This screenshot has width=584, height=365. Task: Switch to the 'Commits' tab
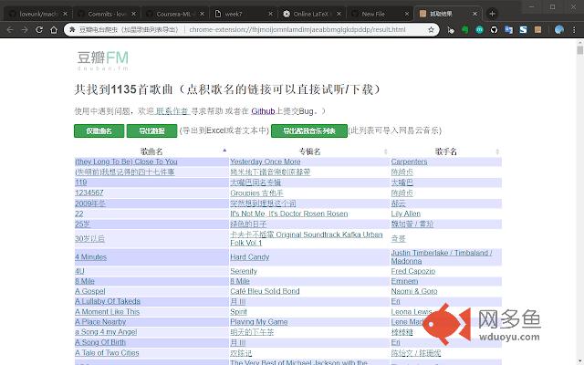click(x=106, y=14)
